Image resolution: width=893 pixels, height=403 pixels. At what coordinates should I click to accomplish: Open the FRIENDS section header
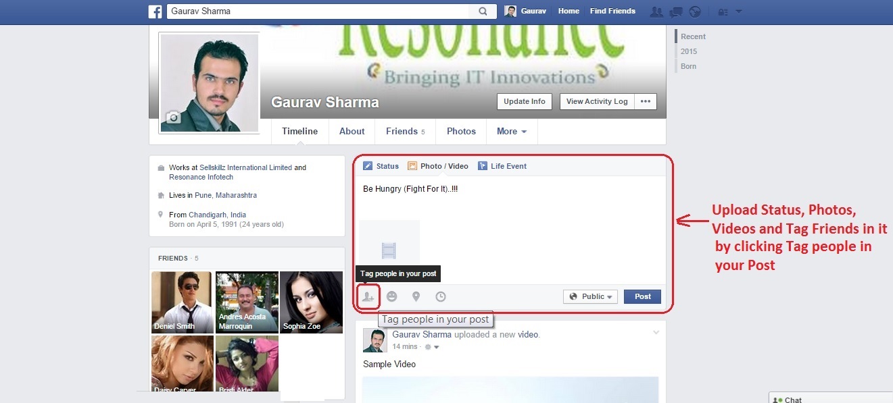[173, 258]
